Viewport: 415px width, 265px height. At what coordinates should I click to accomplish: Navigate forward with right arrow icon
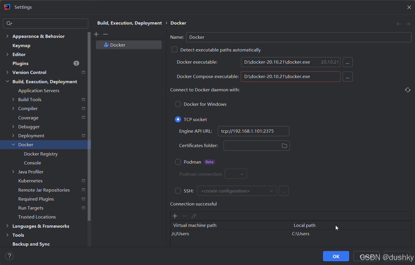point(408,24)
